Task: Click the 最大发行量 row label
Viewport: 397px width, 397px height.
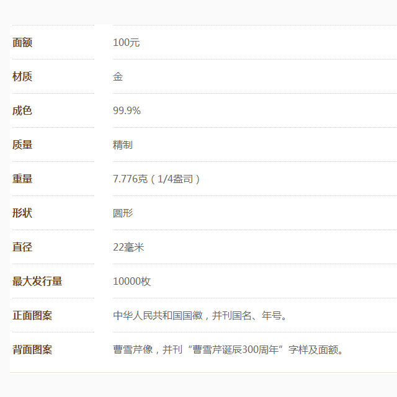Action: (37, 282)
